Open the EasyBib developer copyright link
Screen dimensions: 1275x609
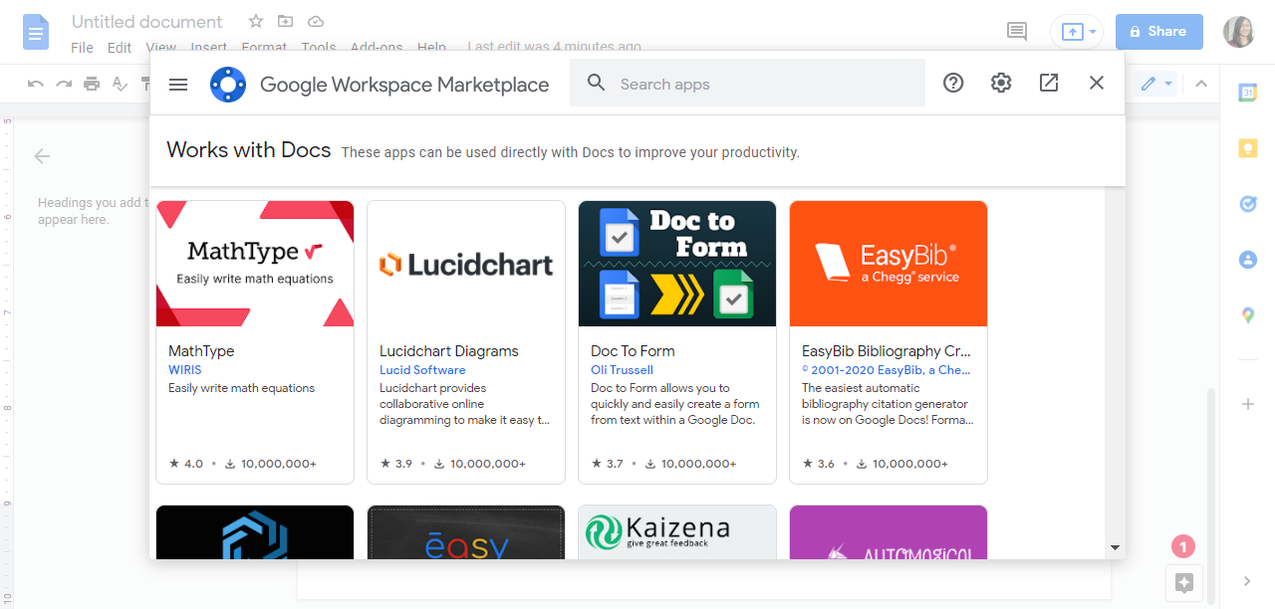point(886,370)
